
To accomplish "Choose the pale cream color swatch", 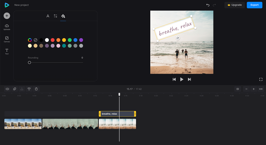I will coord(30,46).
